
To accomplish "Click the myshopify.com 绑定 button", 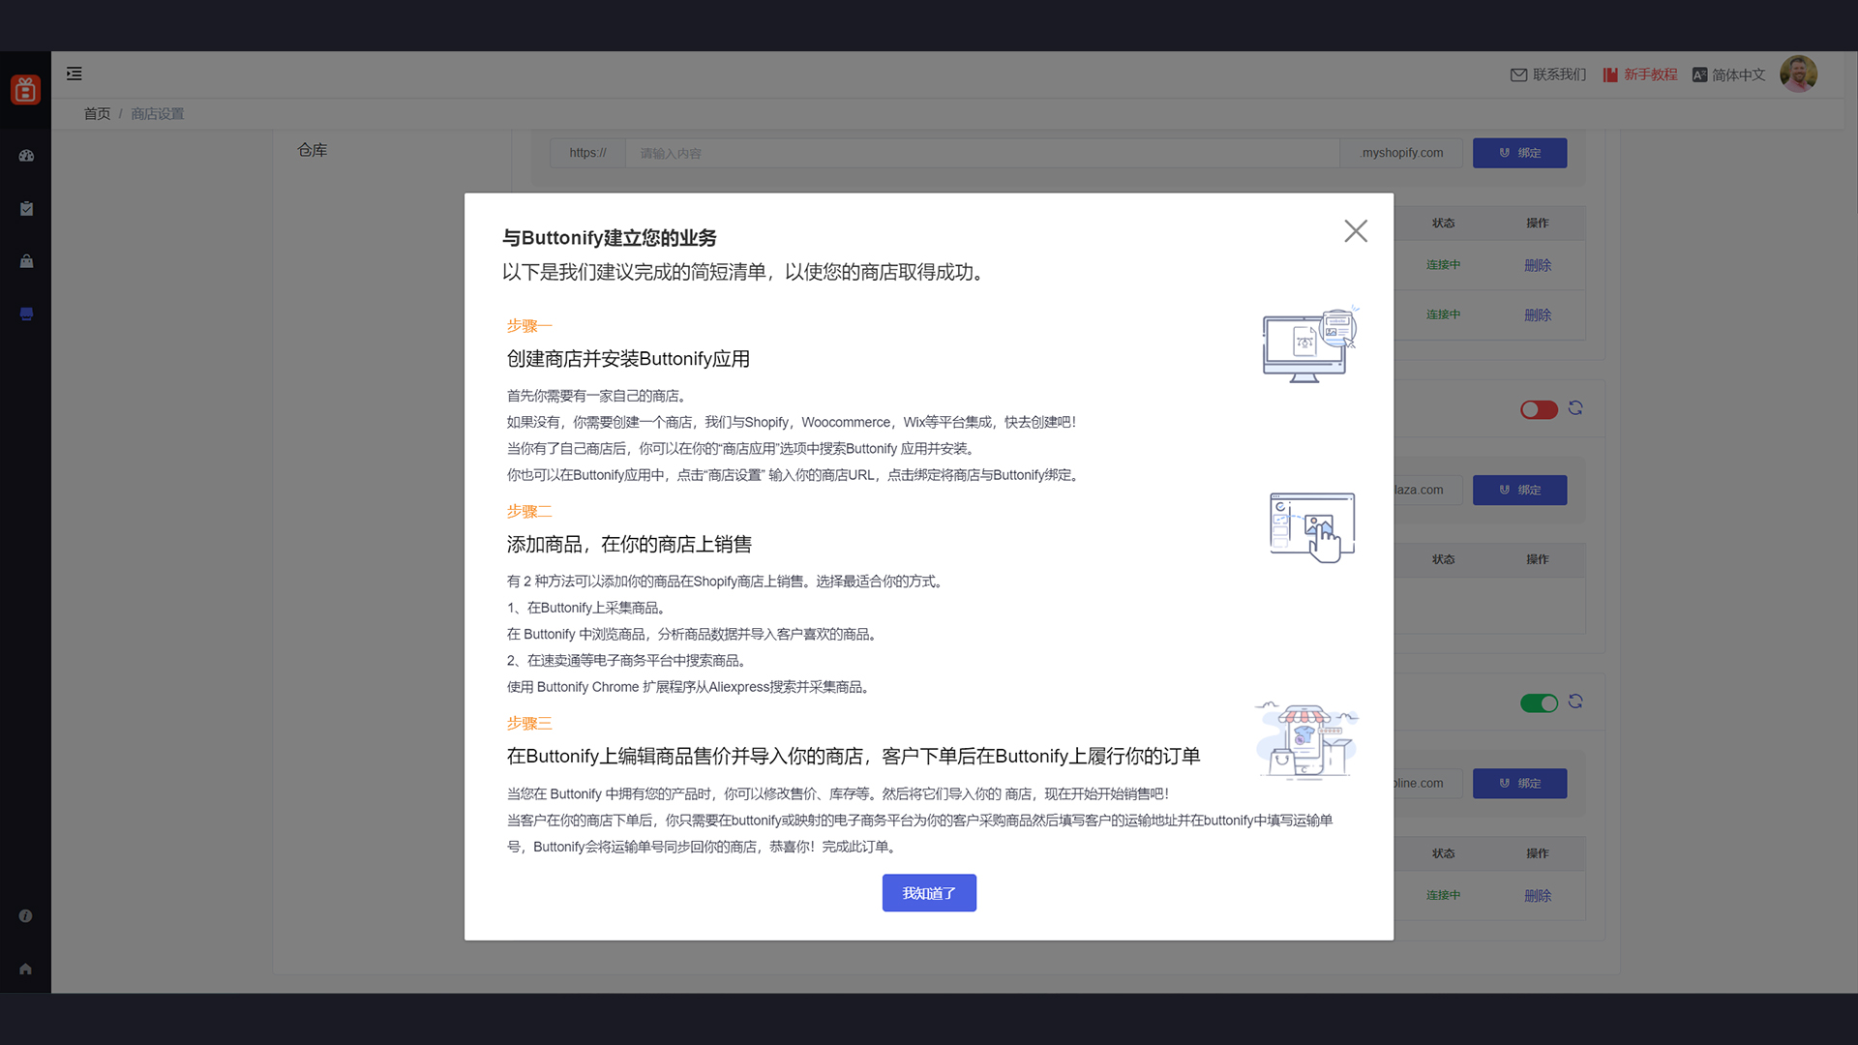I will [1519, 153].
